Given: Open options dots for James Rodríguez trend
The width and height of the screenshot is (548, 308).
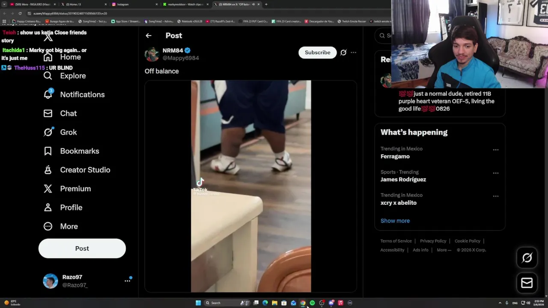Looking at the screenshot, I should coord(496,173).
